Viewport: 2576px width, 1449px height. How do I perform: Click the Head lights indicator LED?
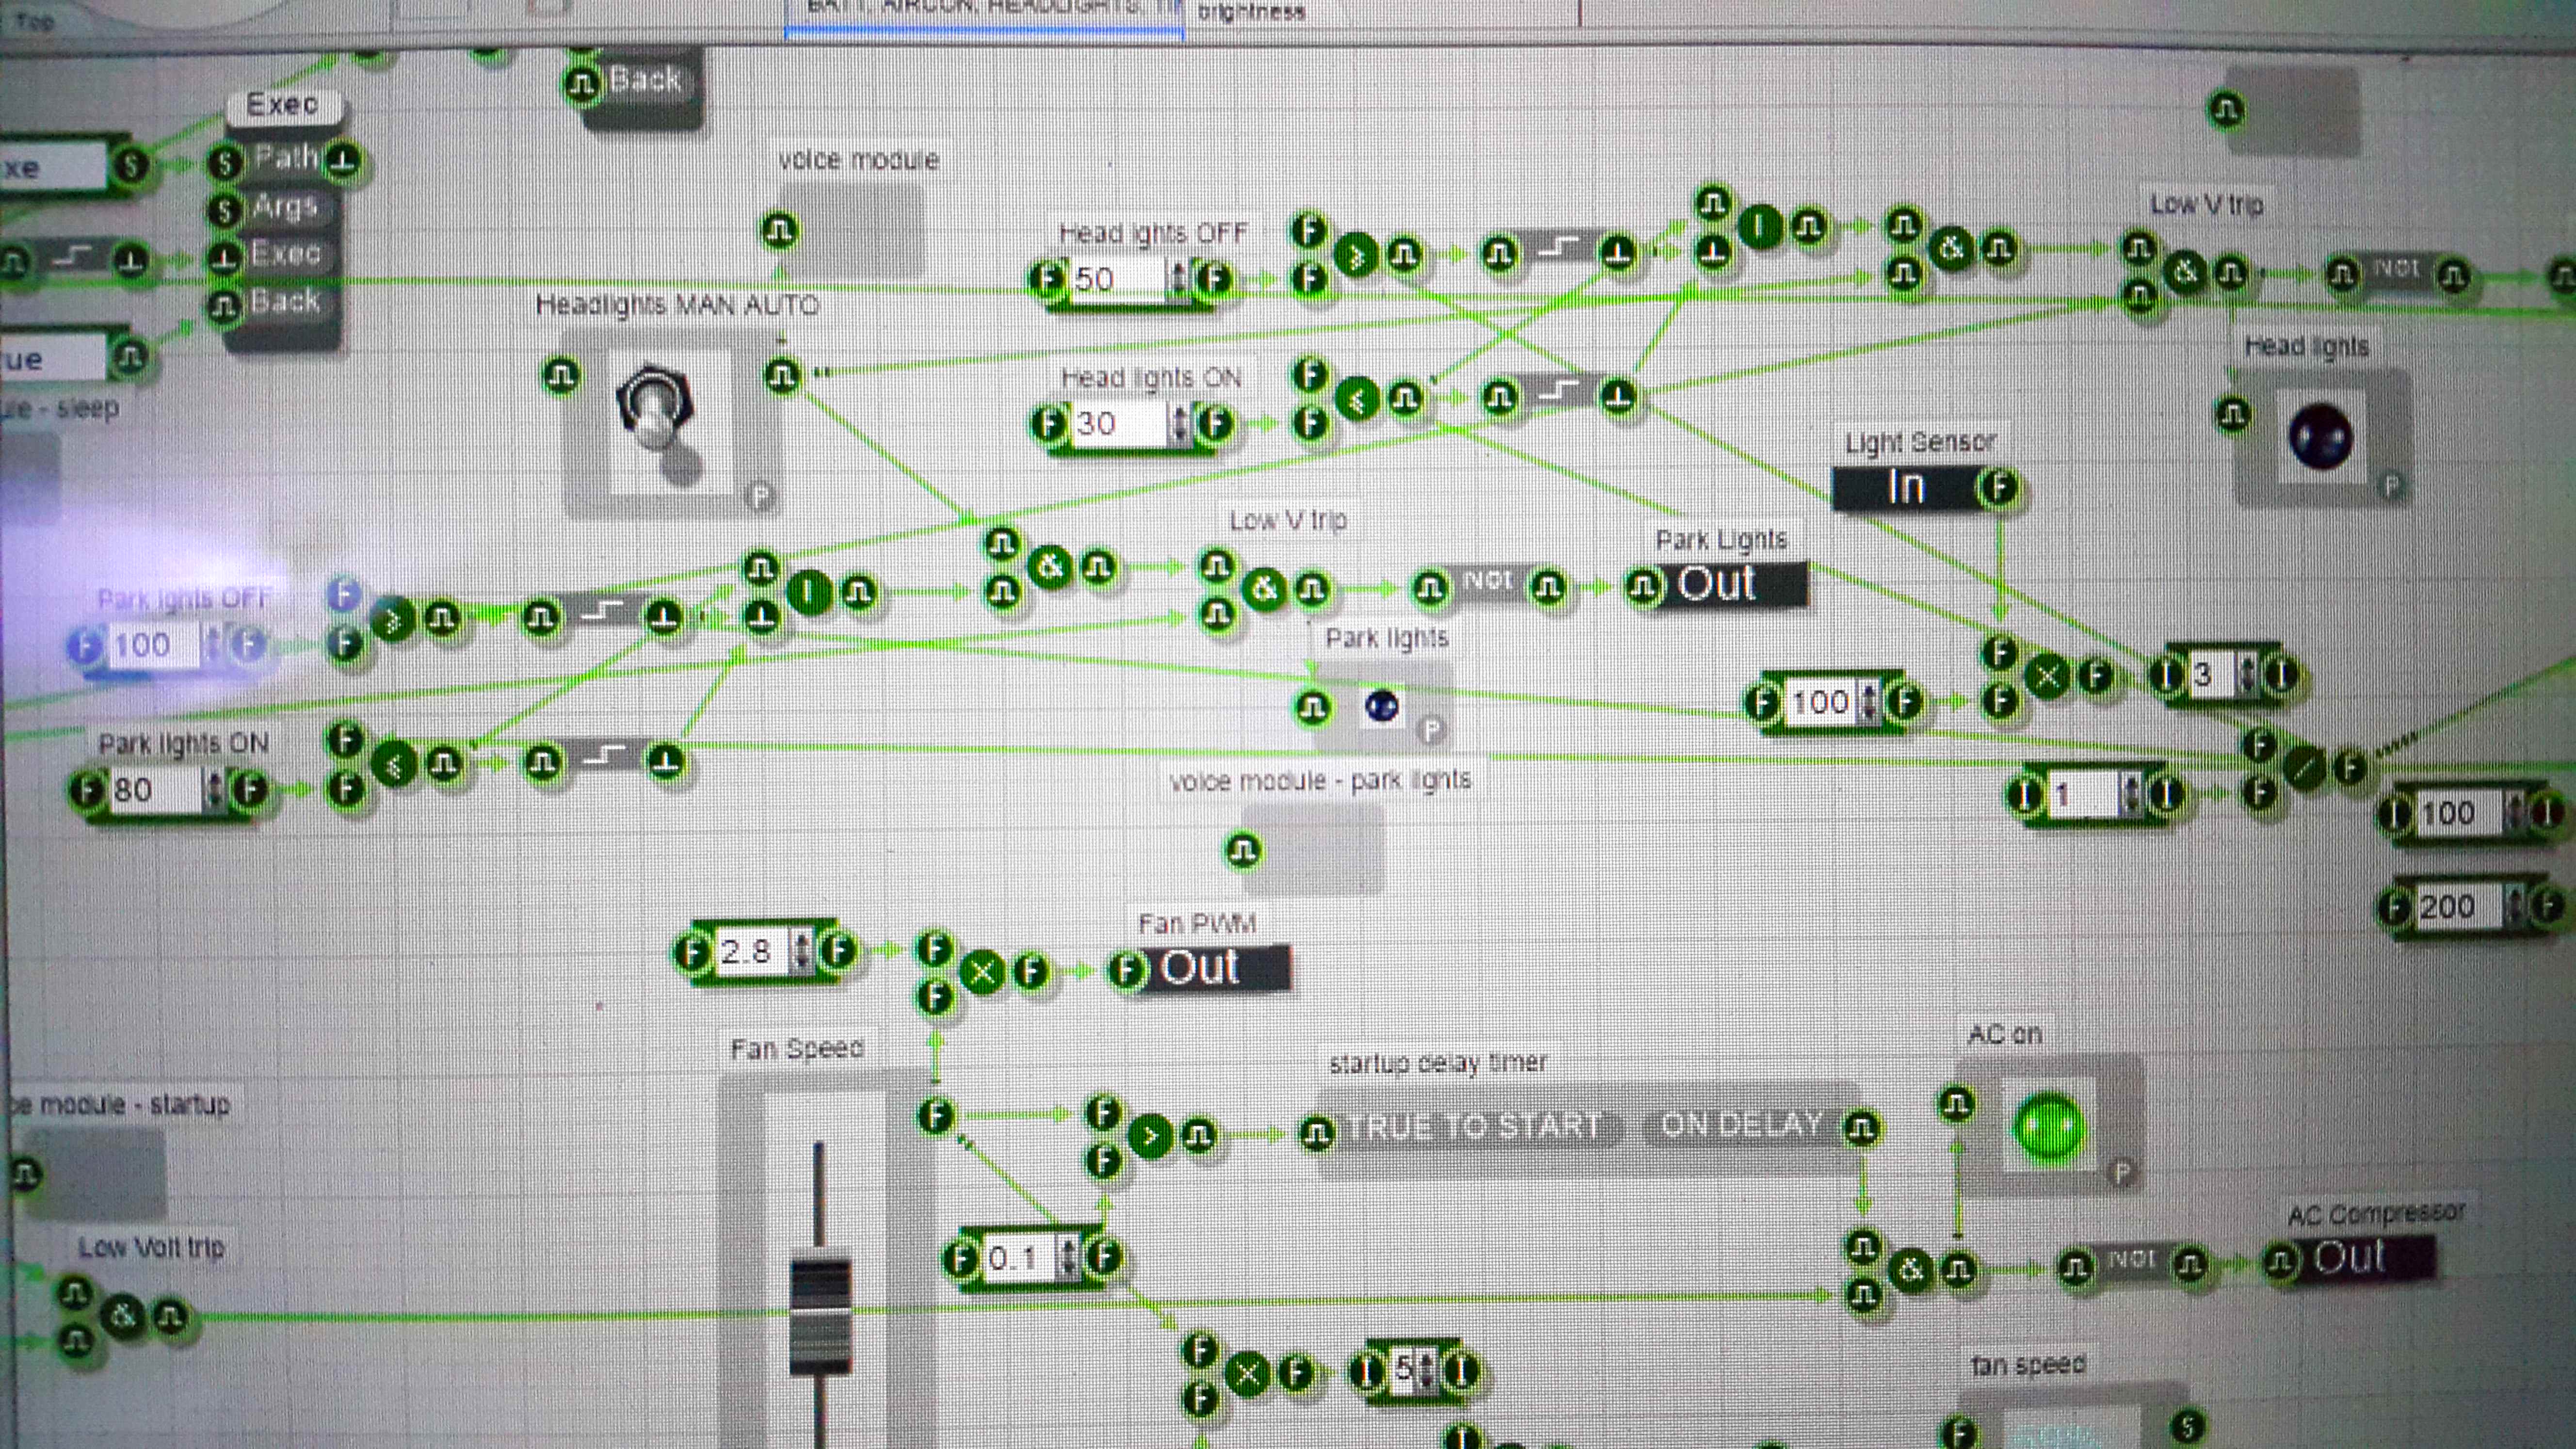click(x=2320, y=436)
